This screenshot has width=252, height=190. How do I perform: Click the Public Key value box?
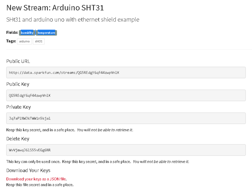point(126,95)
